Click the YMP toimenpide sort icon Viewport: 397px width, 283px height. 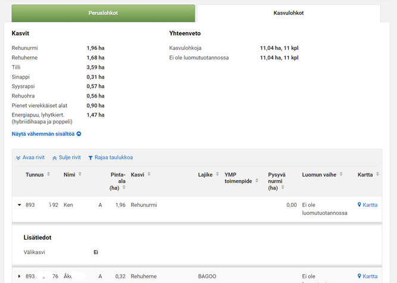point(257,181)
